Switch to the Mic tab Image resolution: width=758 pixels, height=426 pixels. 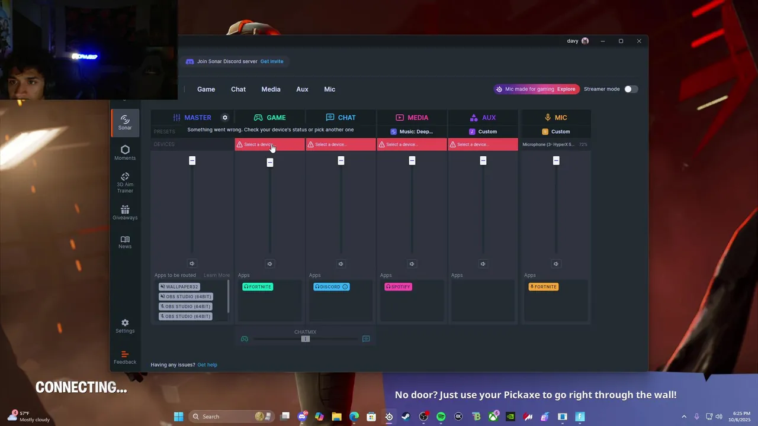pyautogui.click(x=329, y=89)
